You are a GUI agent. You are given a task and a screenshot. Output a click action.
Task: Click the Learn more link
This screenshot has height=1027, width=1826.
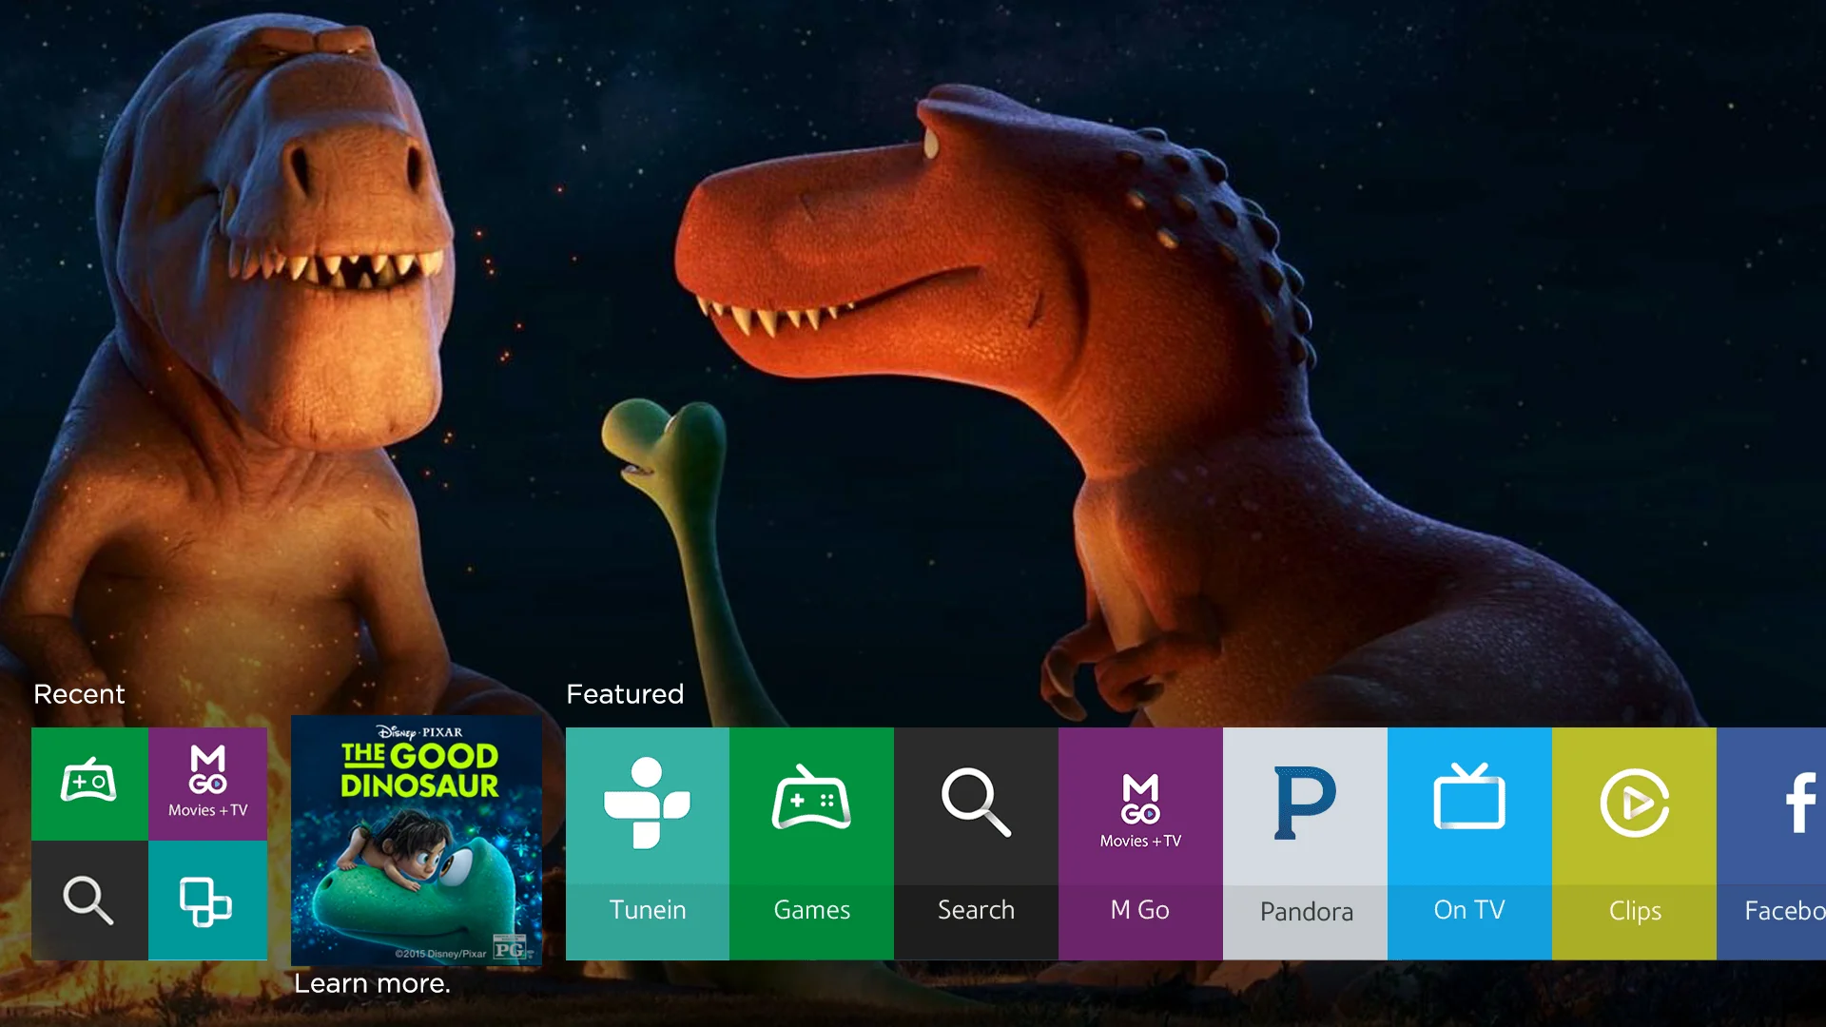372,983
